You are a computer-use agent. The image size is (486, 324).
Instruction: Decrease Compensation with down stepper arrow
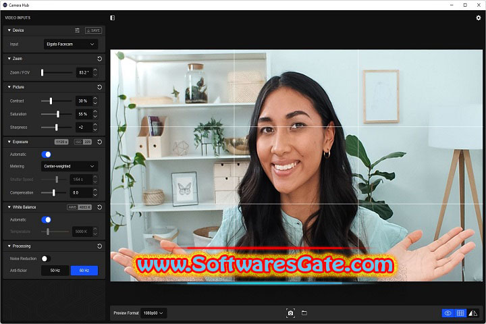(95, 195)
